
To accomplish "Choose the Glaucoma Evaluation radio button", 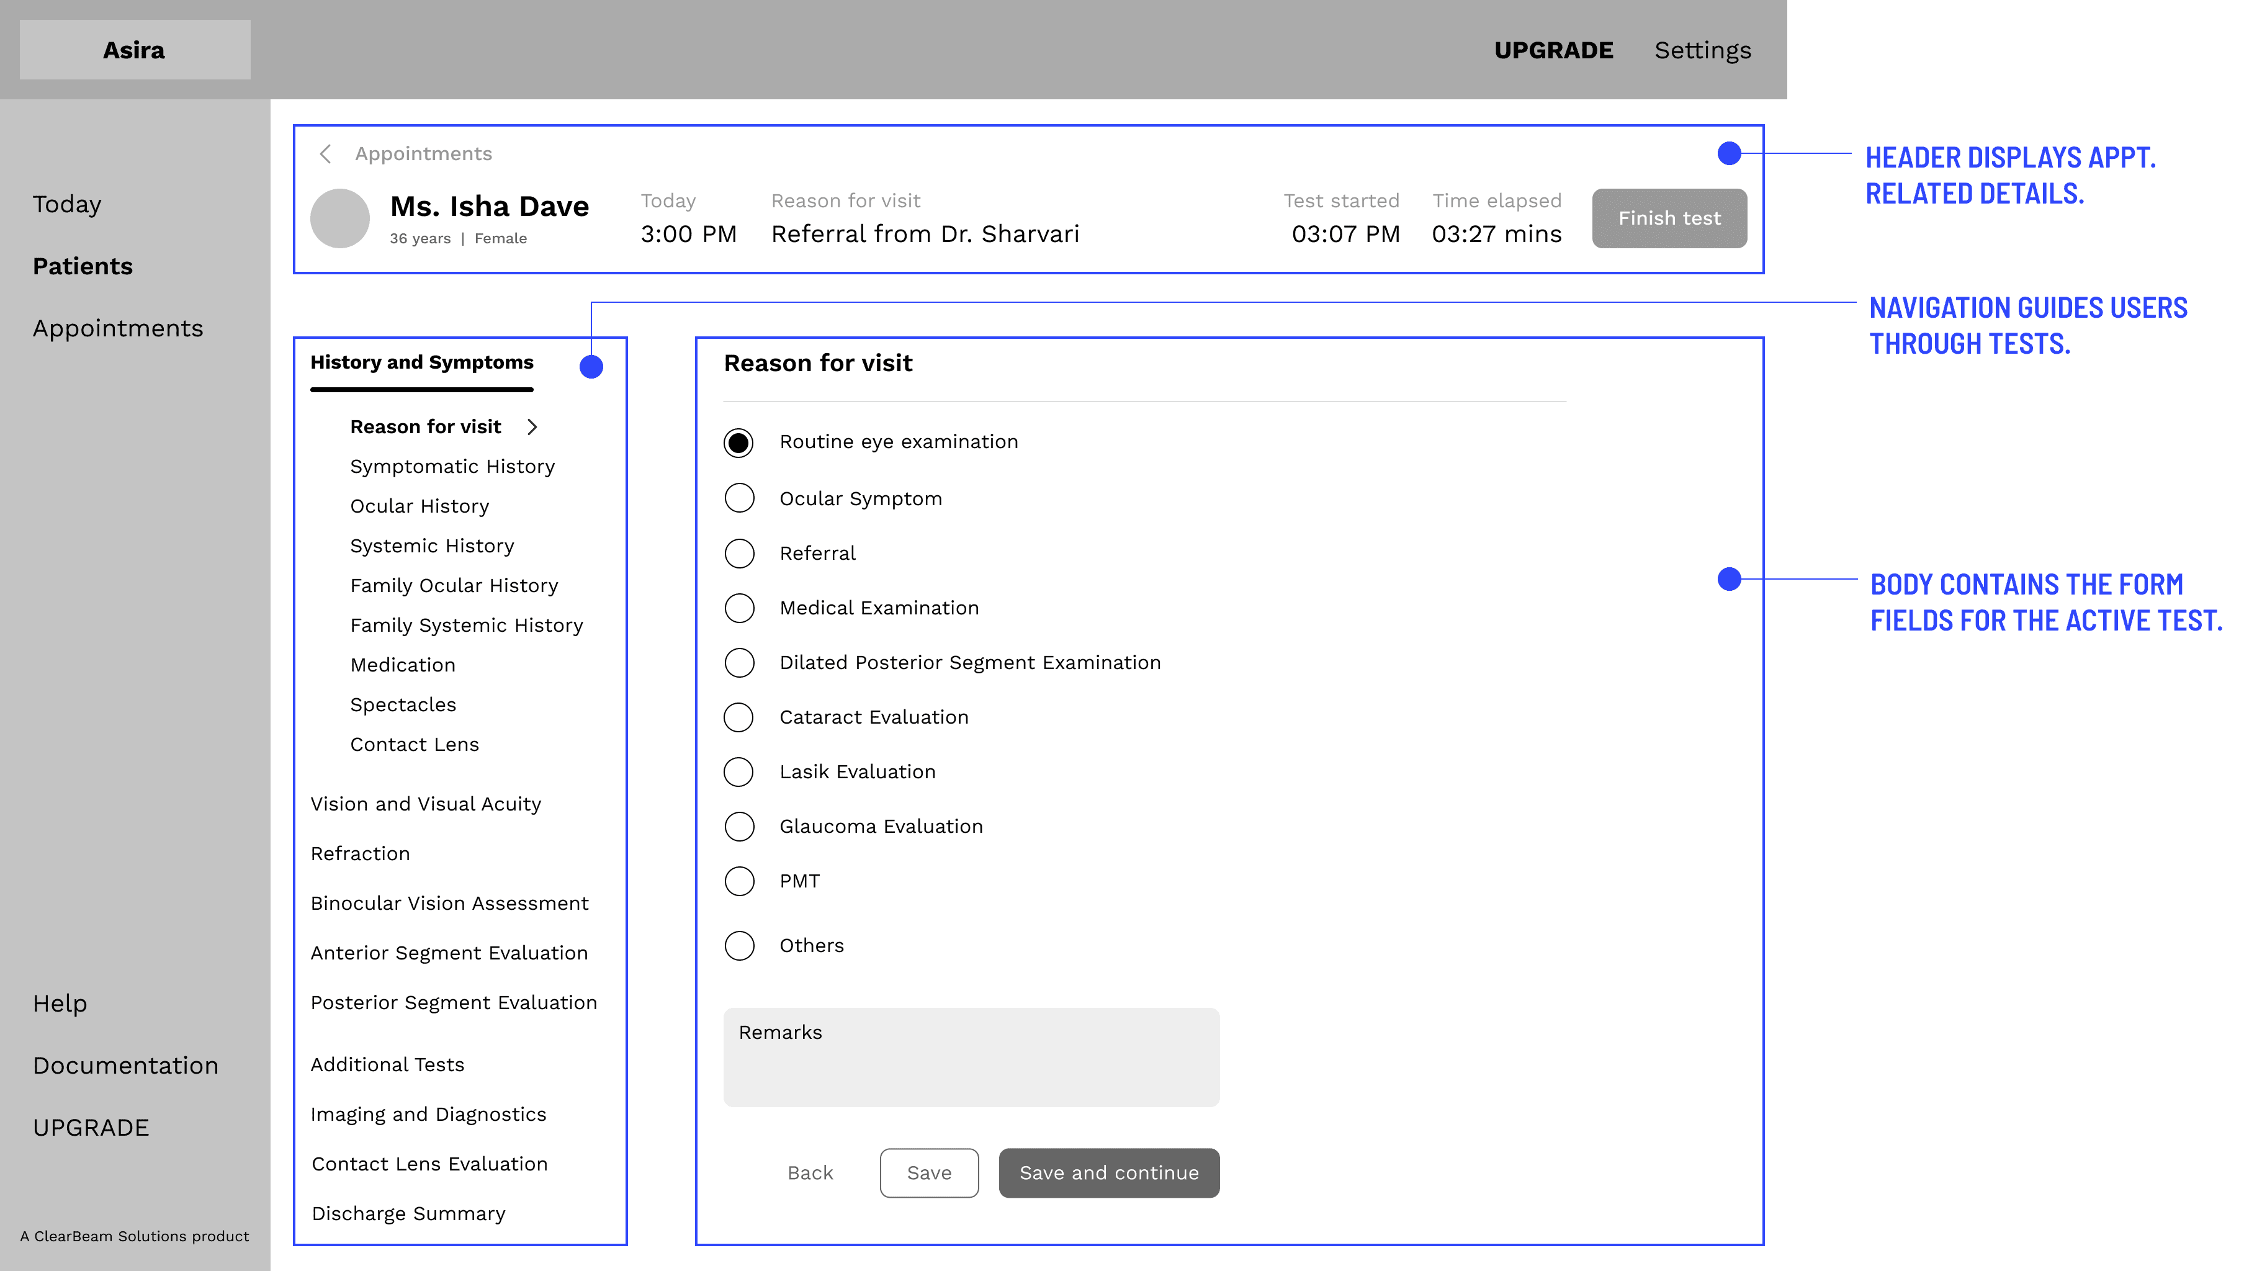I will point(739,827).
